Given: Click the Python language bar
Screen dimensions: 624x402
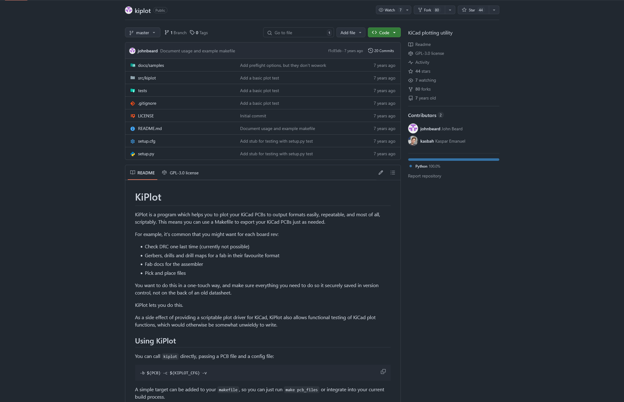Looking at the screenshot, I should 453,160.
